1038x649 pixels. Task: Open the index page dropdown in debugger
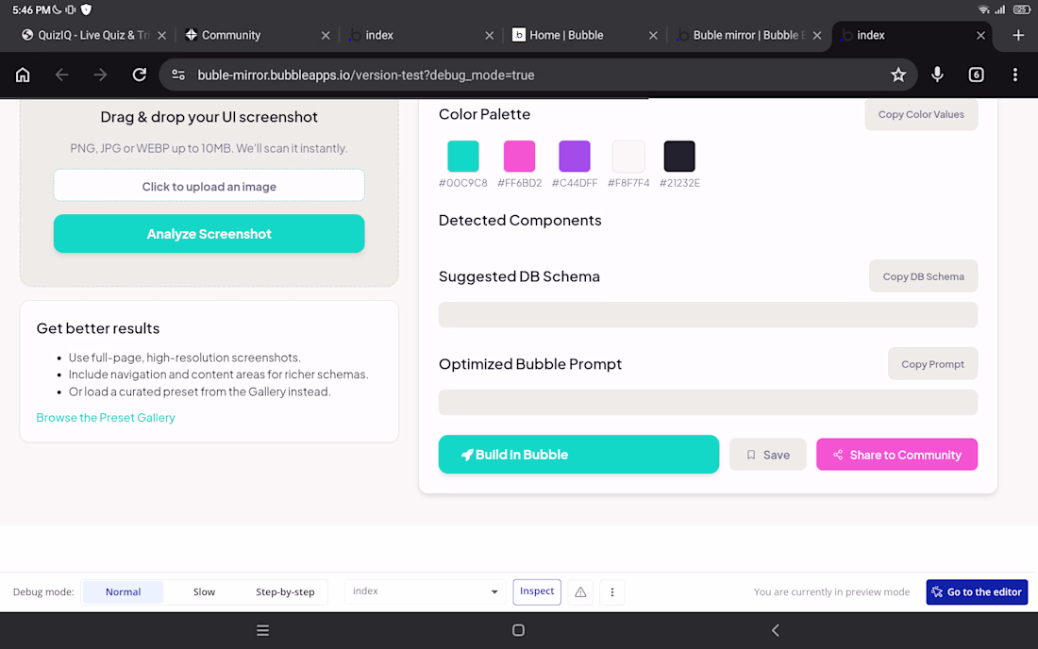click(x=425, y=591)
